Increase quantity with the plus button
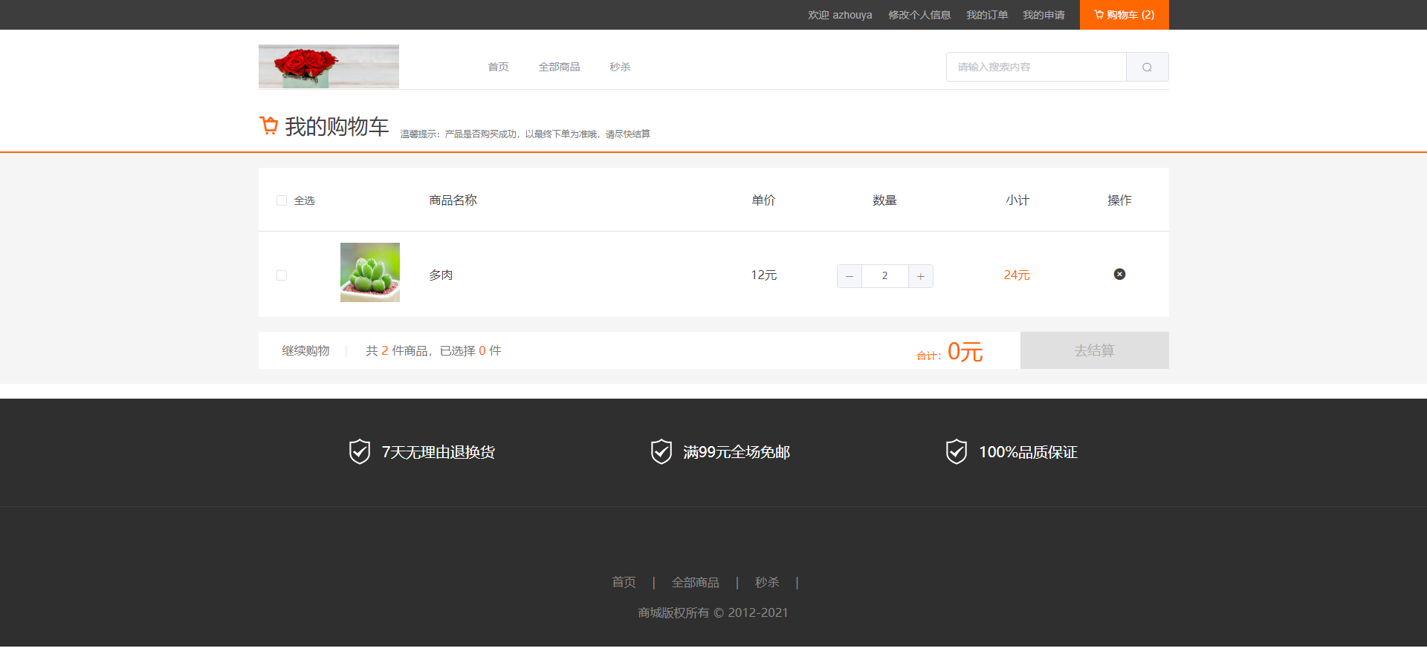 coord(921,276)
